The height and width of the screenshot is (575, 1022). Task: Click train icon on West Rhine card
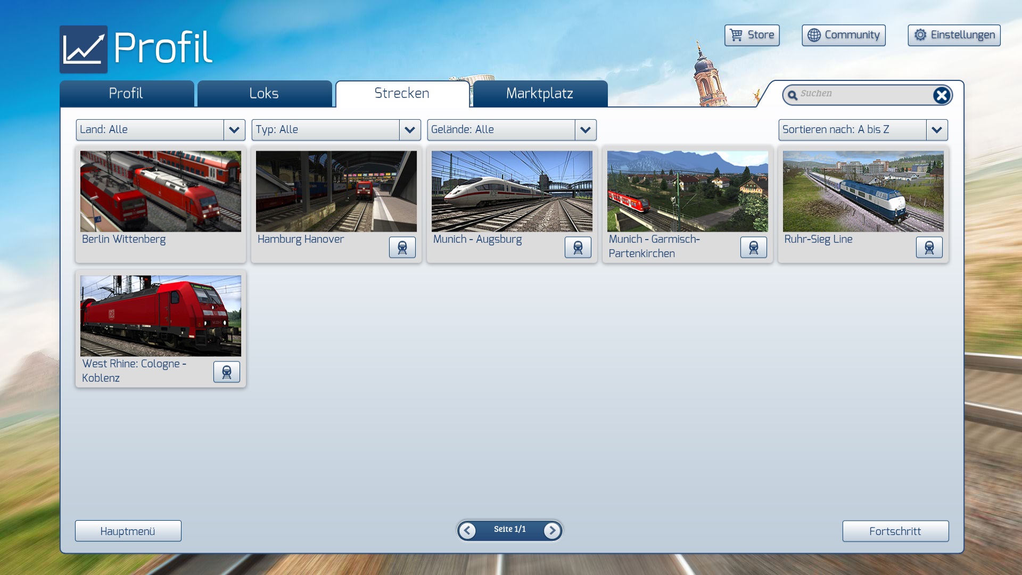(x=226, y=372)
